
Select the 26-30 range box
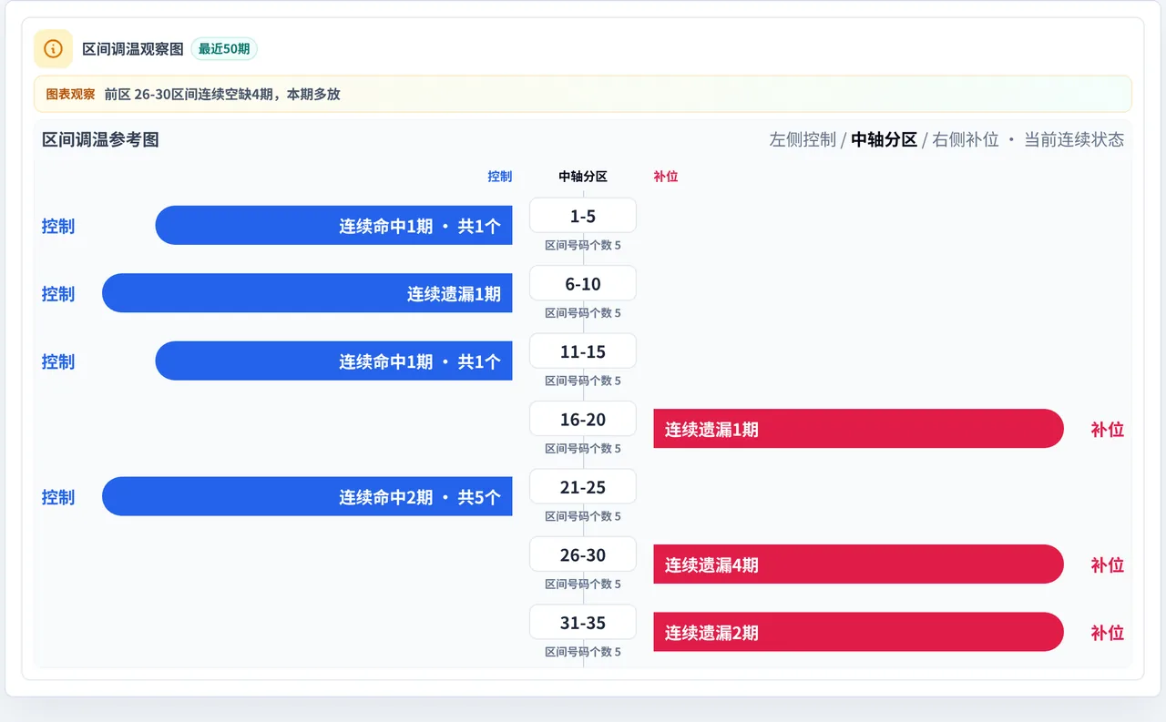[583, 554]
